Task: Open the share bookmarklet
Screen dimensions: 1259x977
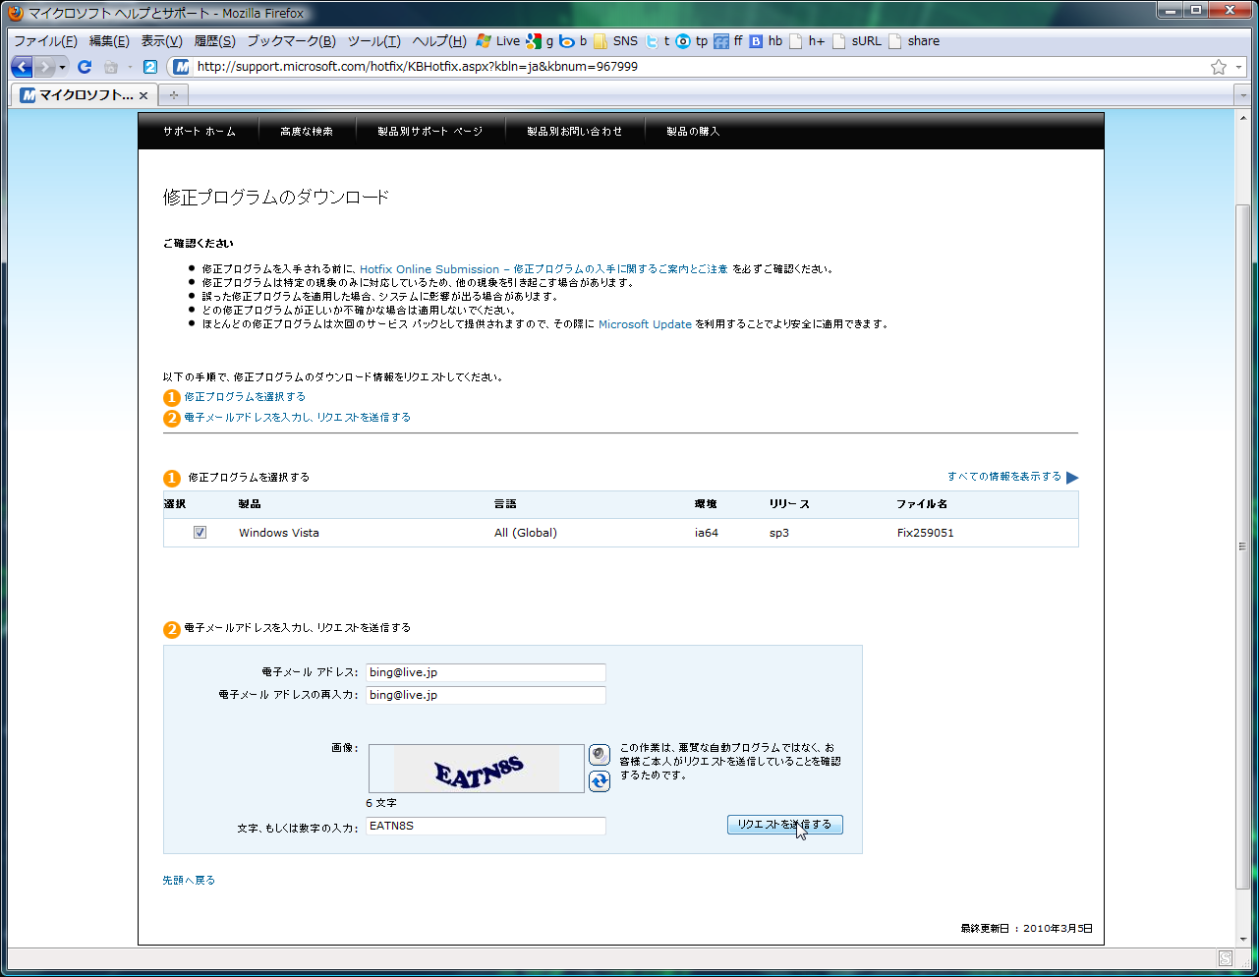Action: (914, 41)
